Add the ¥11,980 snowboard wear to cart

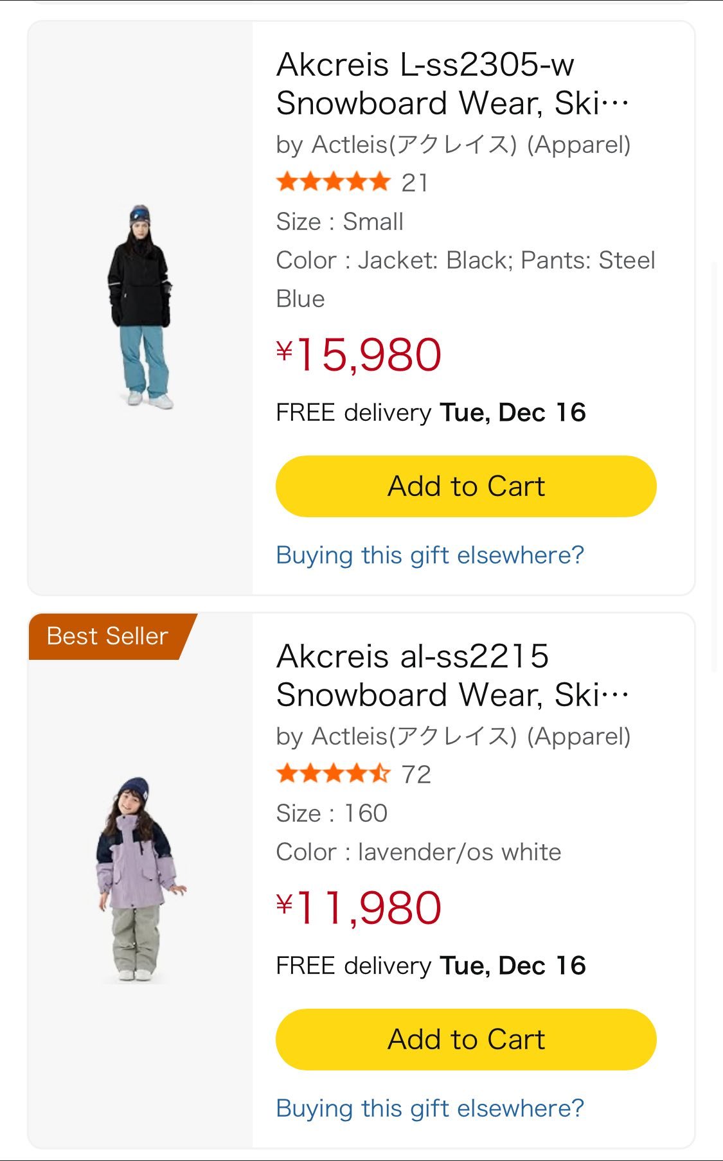[466, 1040]
